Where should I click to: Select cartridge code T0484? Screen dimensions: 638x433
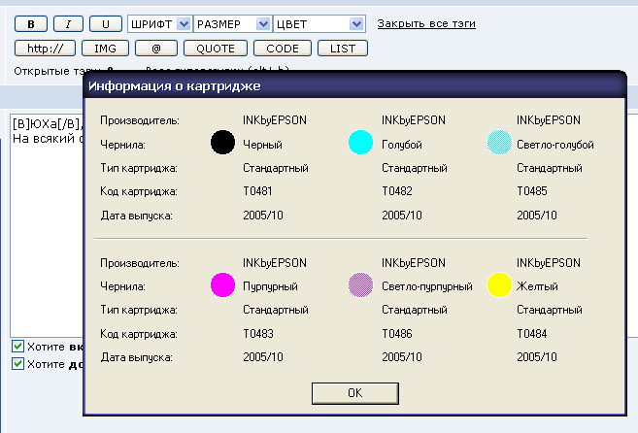(532, 334)
